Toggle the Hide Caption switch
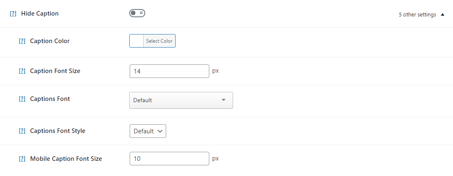Viewport: 453px width, 176px height. click(137, 14)
